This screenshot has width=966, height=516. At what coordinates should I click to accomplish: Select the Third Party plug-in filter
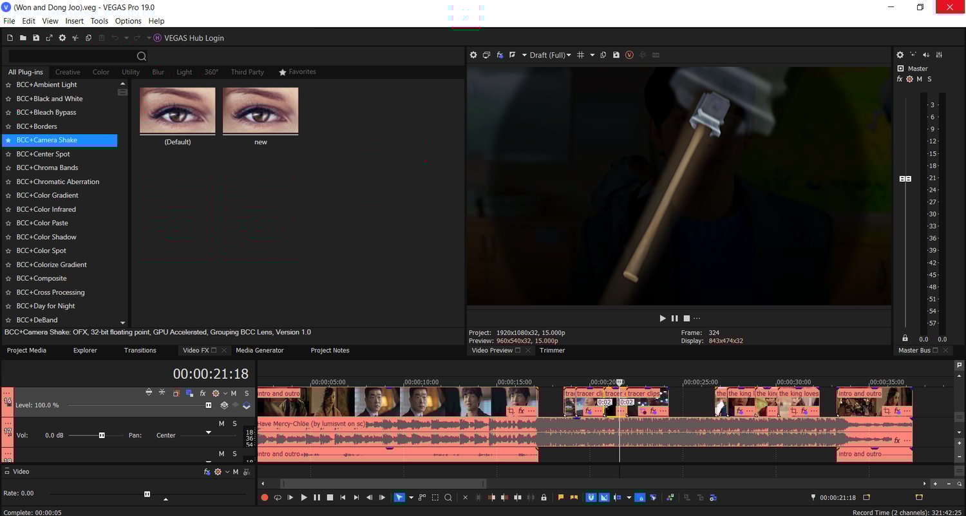click(x=247, y=72)
